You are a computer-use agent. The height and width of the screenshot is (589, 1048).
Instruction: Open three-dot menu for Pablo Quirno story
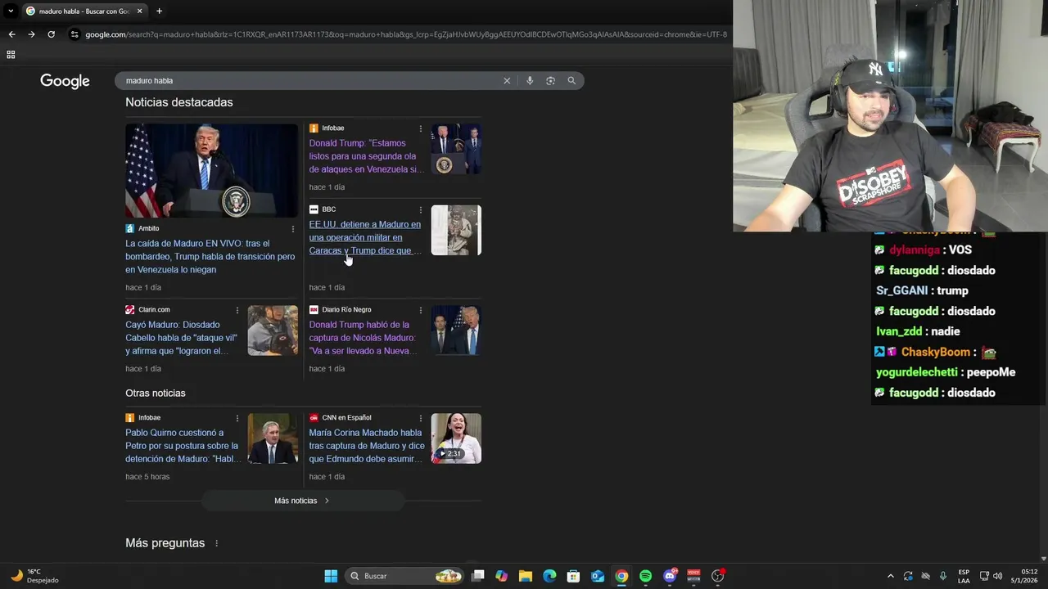coord(237,419)
